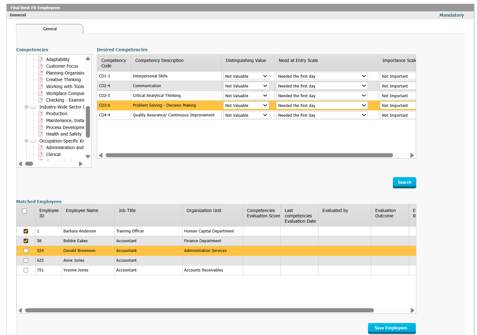Click the folder icon beside Industry-Wide Sector

(x=33, y=107)
